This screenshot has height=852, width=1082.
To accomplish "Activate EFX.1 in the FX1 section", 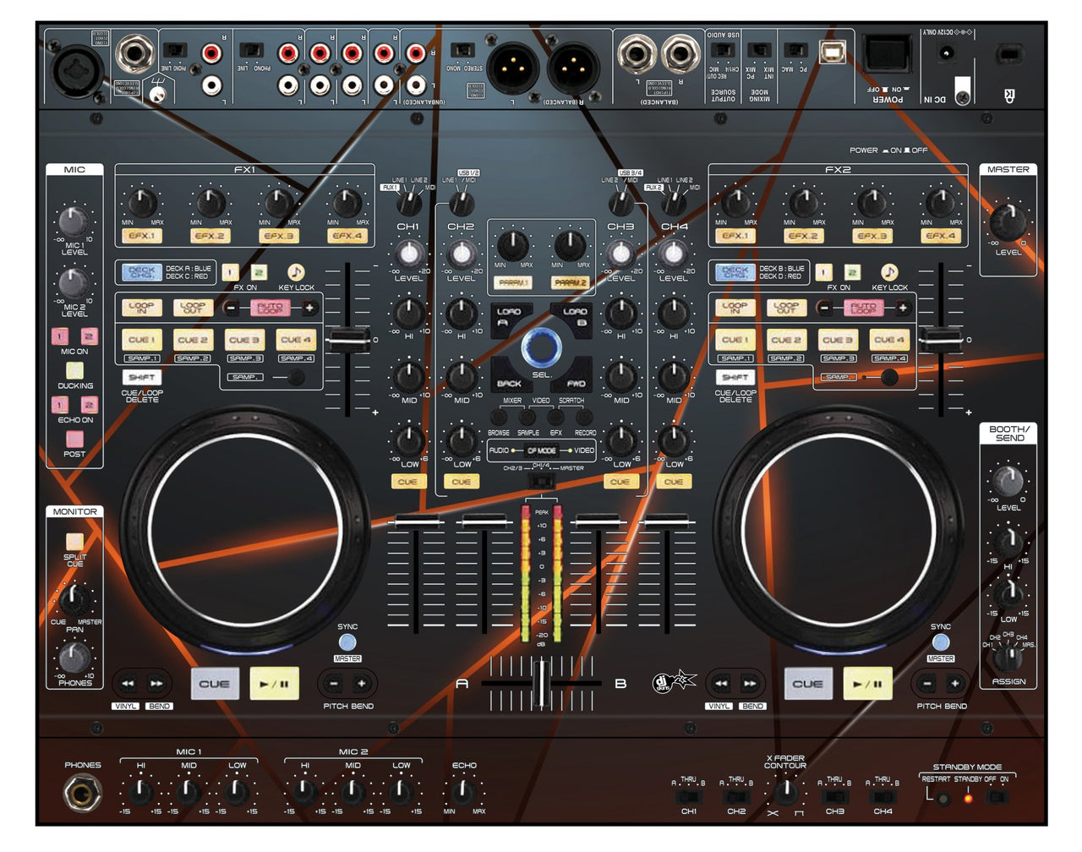I will (144, 236).
